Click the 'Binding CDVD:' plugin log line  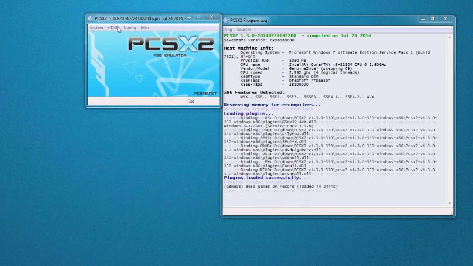330,148
